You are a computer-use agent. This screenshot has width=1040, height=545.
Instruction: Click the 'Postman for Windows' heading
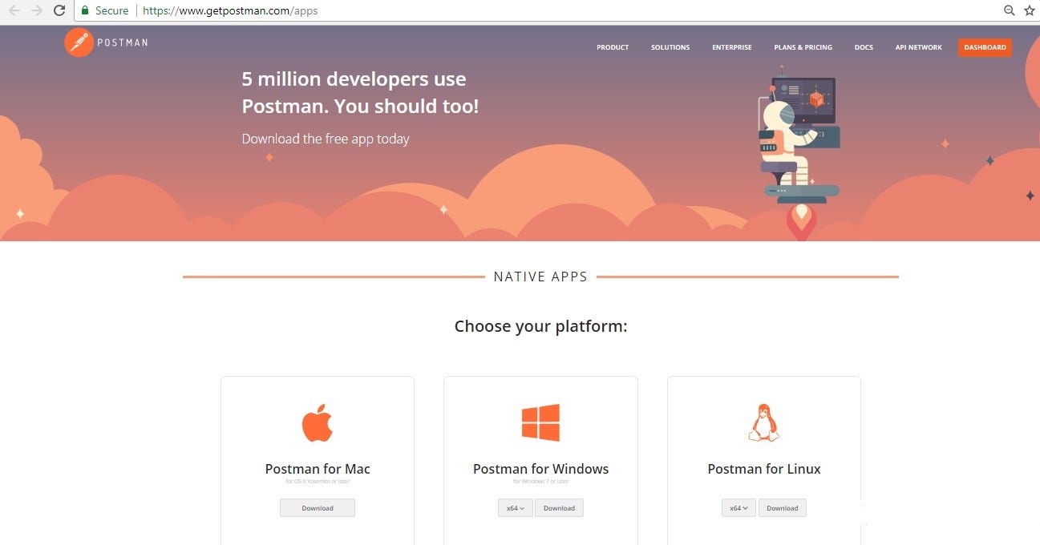(x=540, y=469)
